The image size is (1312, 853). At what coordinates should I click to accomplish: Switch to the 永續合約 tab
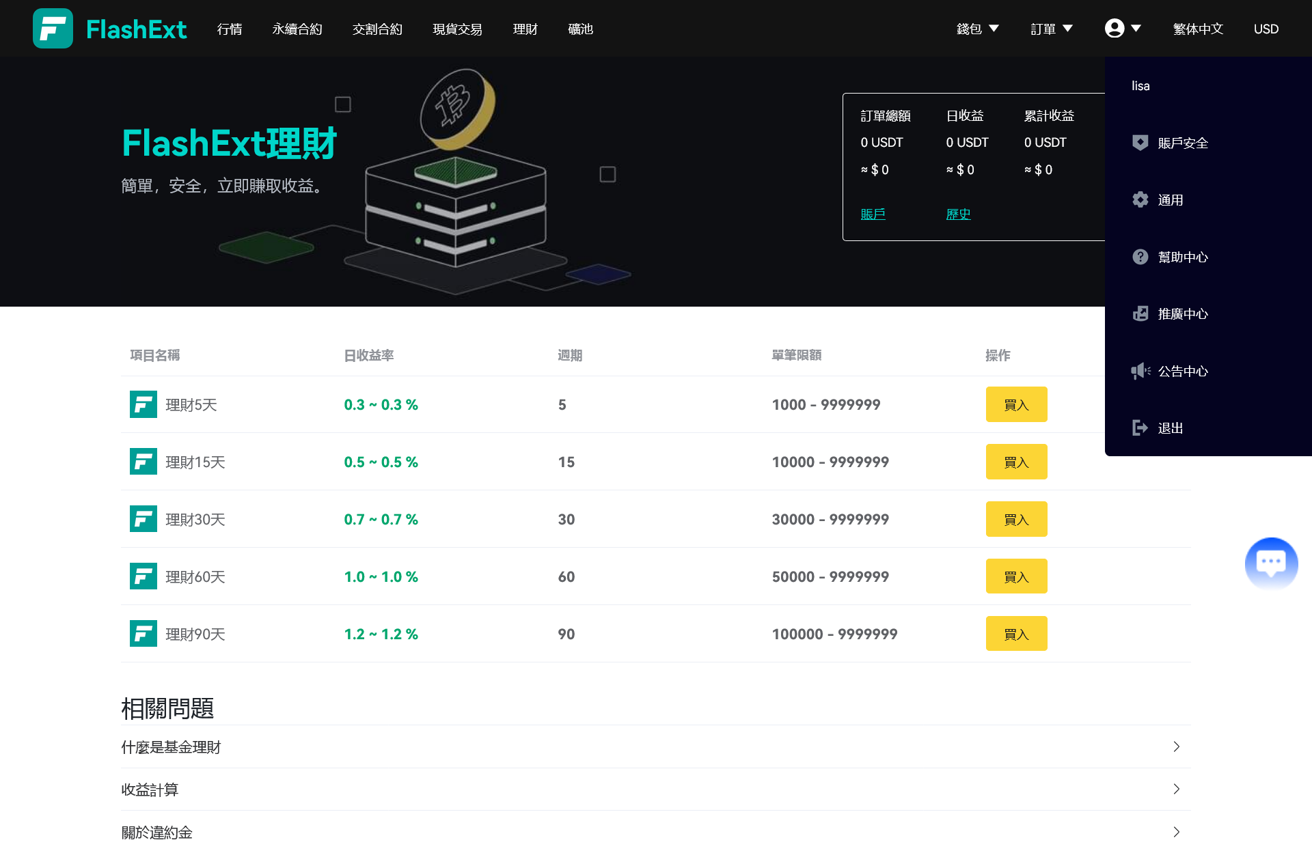pyautogui.click(x=297, y=29)
